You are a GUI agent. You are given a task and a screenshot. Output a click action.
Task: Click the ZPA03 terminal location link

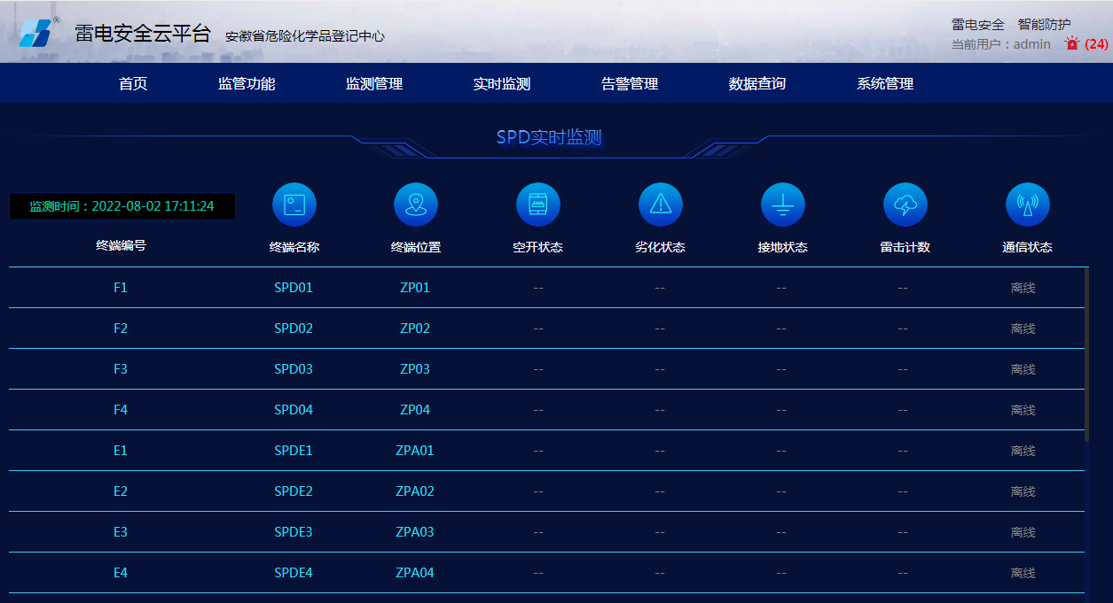point(415,532)
